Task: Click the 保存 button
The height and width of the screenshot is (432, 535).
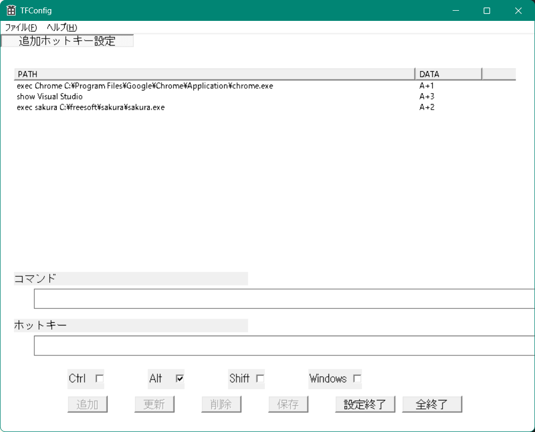Action: (x=288, y=404)
